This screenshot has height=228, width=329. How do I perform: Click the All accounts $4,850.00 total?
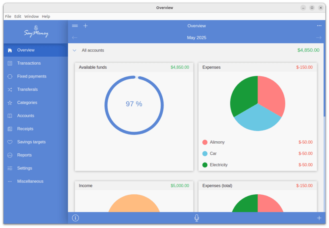308,50
